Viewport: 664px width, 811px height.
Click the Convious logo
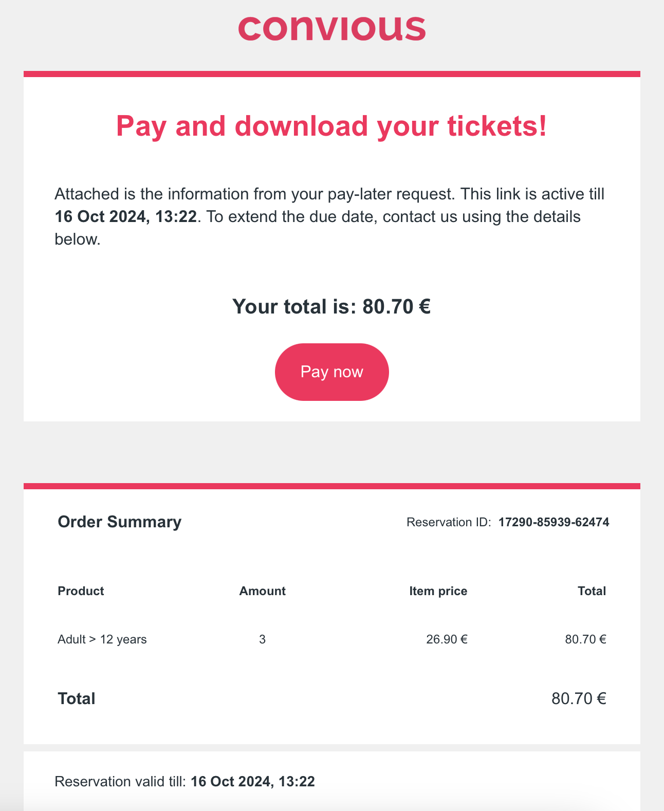(332, 27)
